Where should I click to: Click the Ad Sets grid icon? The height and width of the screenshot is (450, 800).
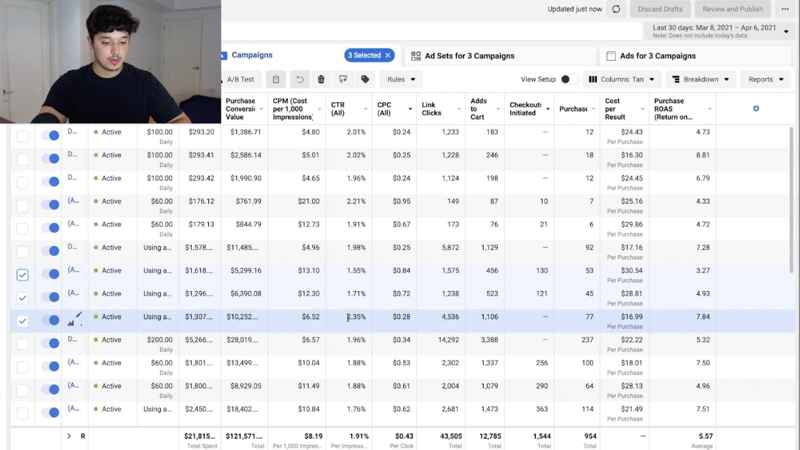(x=416, y=56)
